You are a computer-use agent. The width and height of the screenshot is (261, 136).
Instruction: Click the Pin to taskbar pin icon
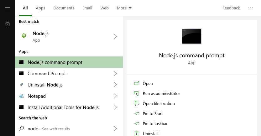136,123
